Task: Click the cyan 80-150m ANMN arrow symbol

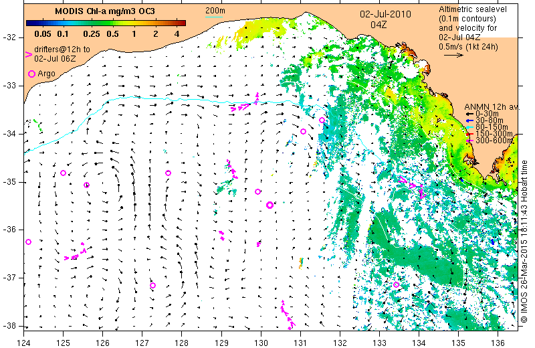Action: tap(470, 127)
